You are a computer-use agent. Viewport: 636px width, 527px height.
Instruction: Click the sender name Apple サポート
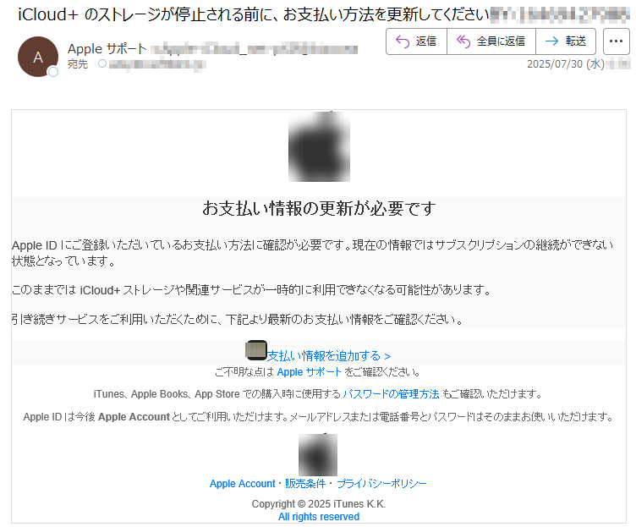[107, 49]
